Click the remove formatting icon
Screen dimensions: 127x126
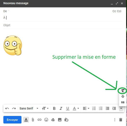point(123,91)
